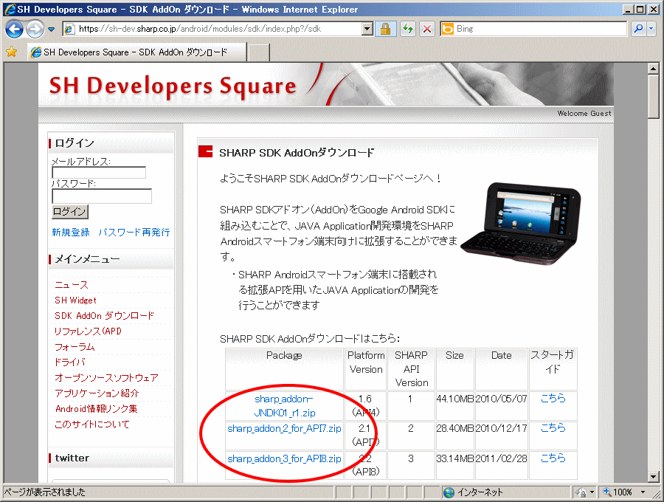Click the インターネット zone globe icon
The width and height of the screenshot is (664, 502).
(x=449, y=492)
